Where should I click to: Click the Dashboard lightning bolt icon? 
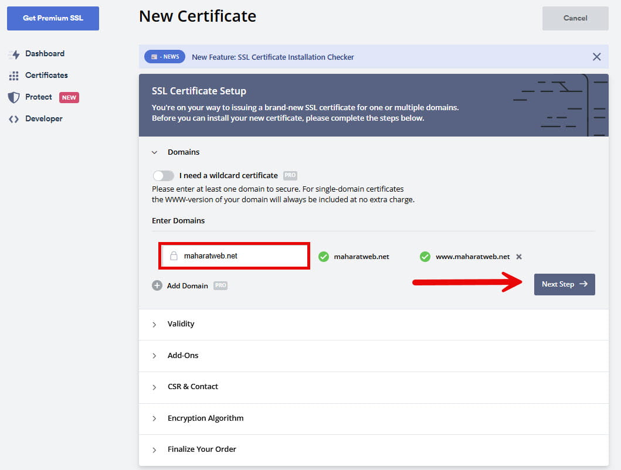14,55
